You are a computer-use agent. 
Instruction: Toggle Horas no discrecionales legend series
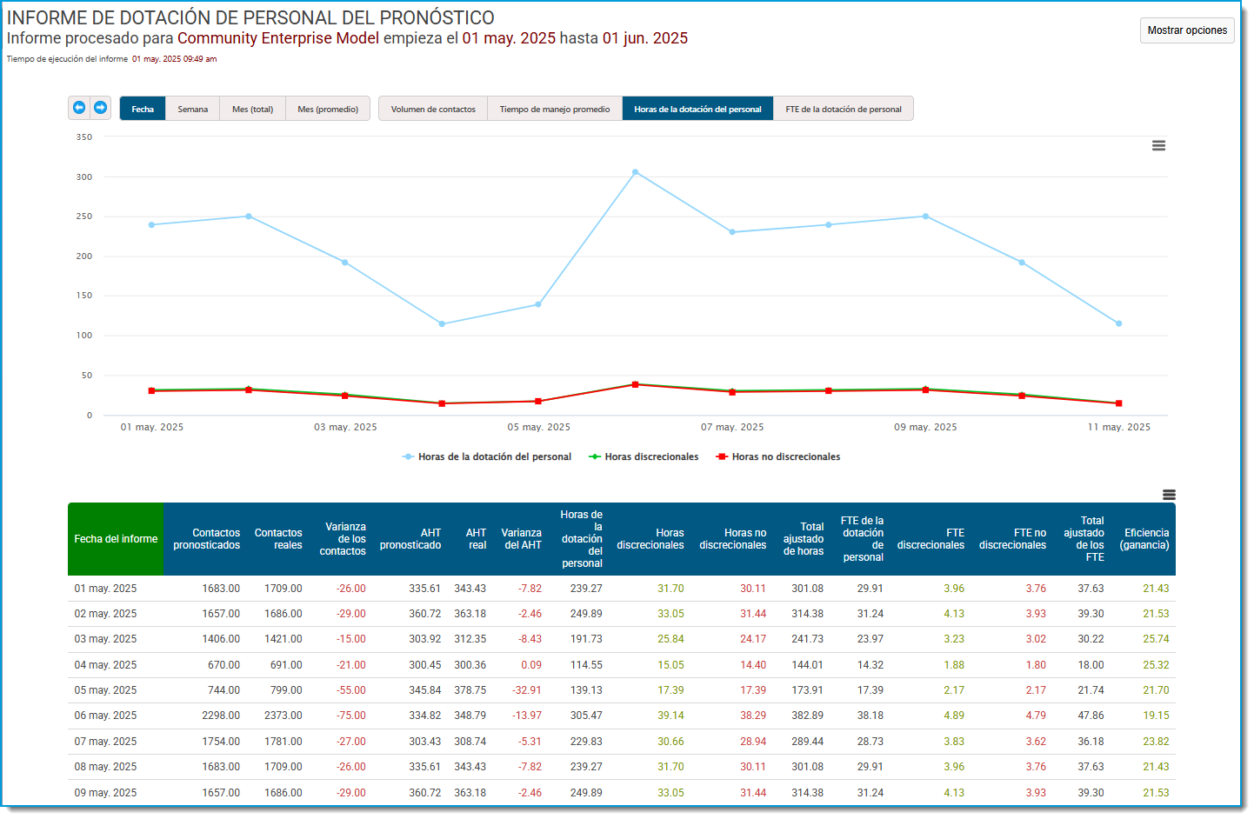(x=778, y=456)
